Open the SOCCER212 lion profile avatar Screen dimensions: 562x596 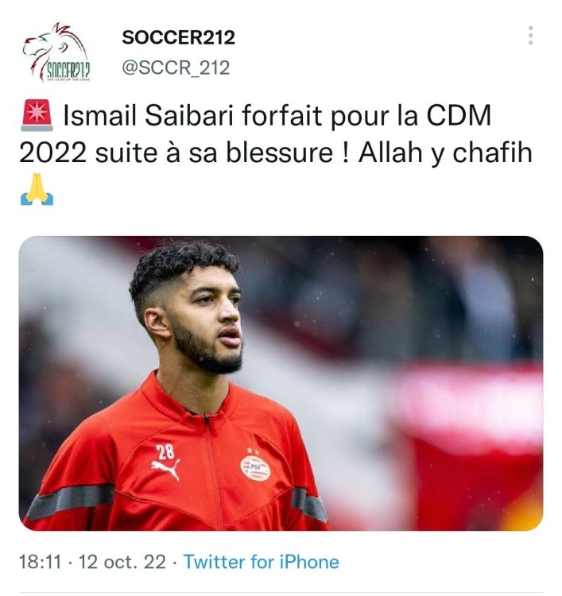(56, 52)
